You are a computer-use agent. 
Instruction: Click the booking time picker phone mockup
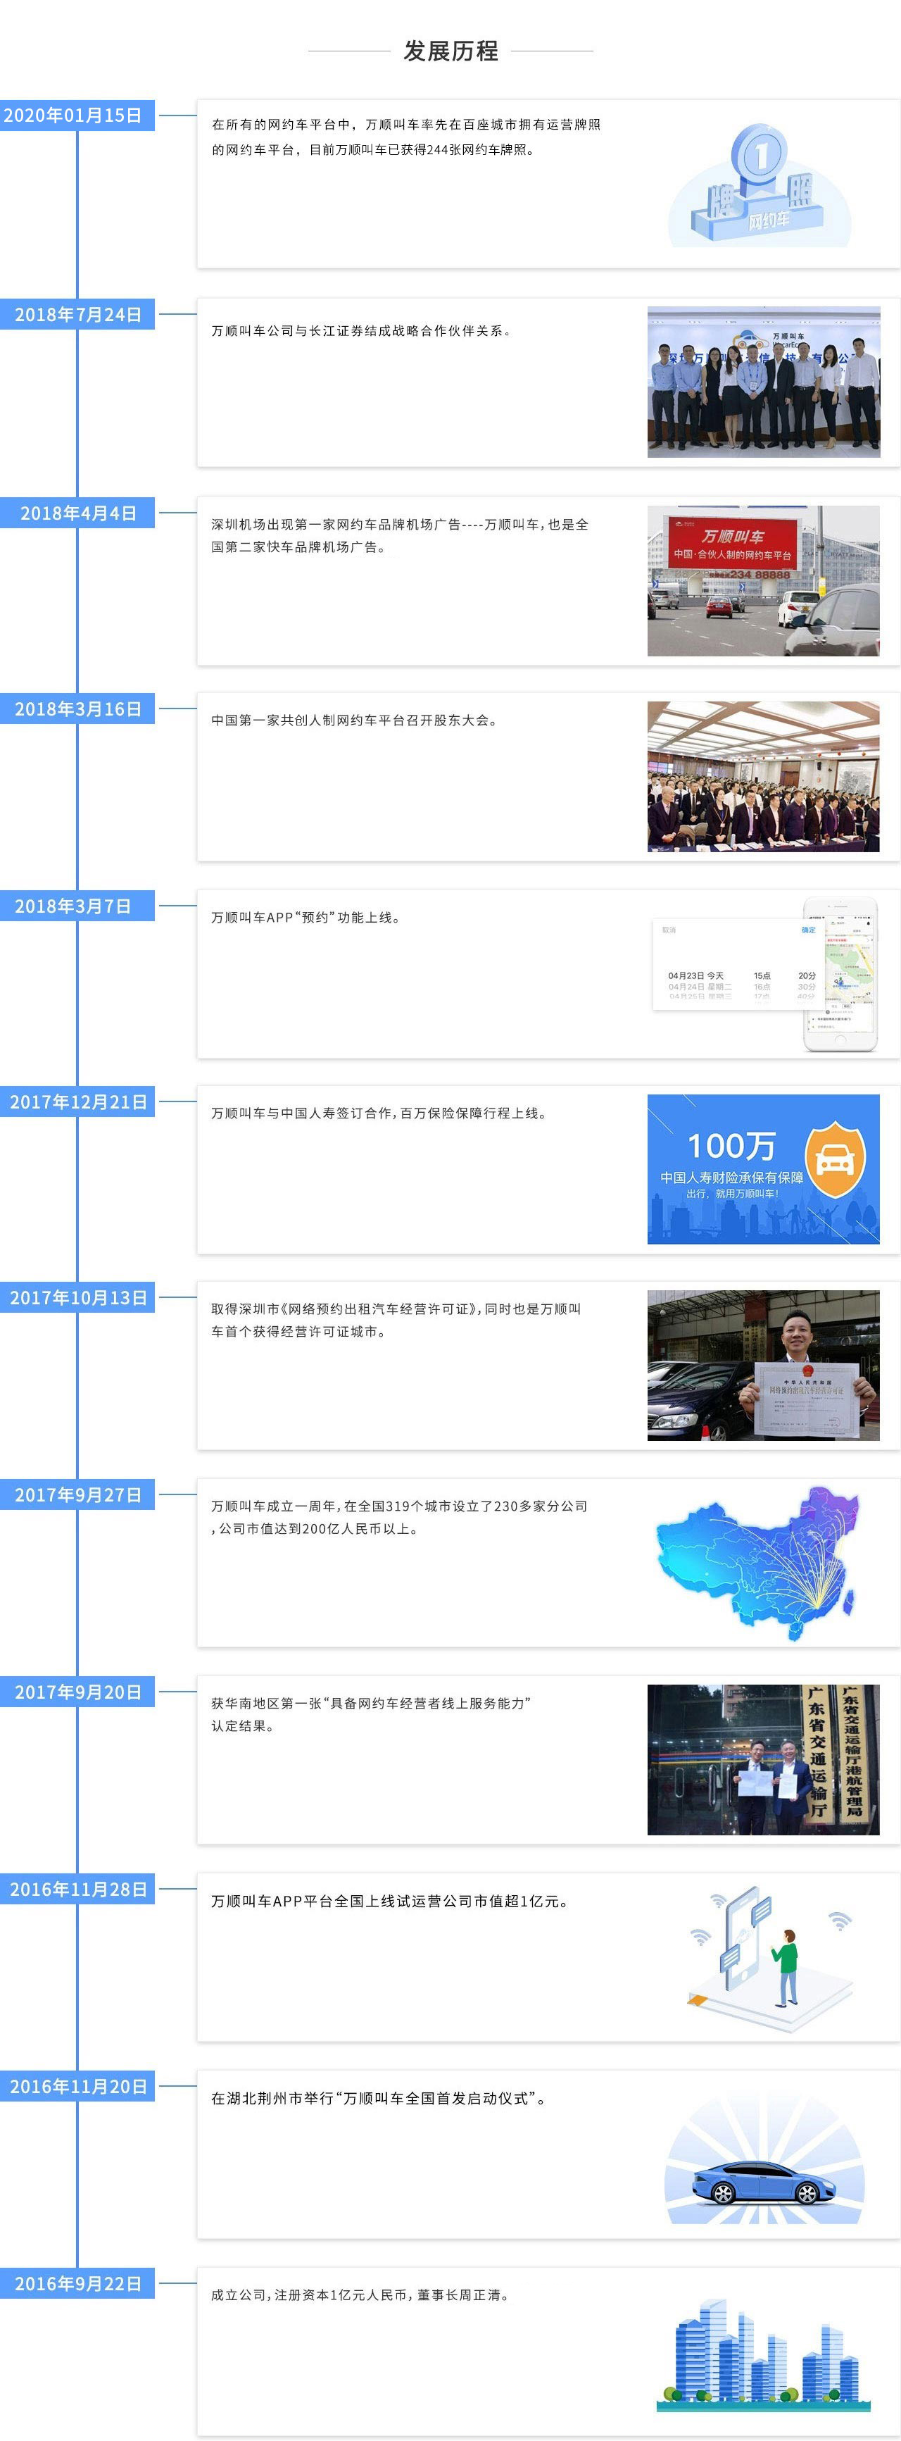click(x=762, y=973)
